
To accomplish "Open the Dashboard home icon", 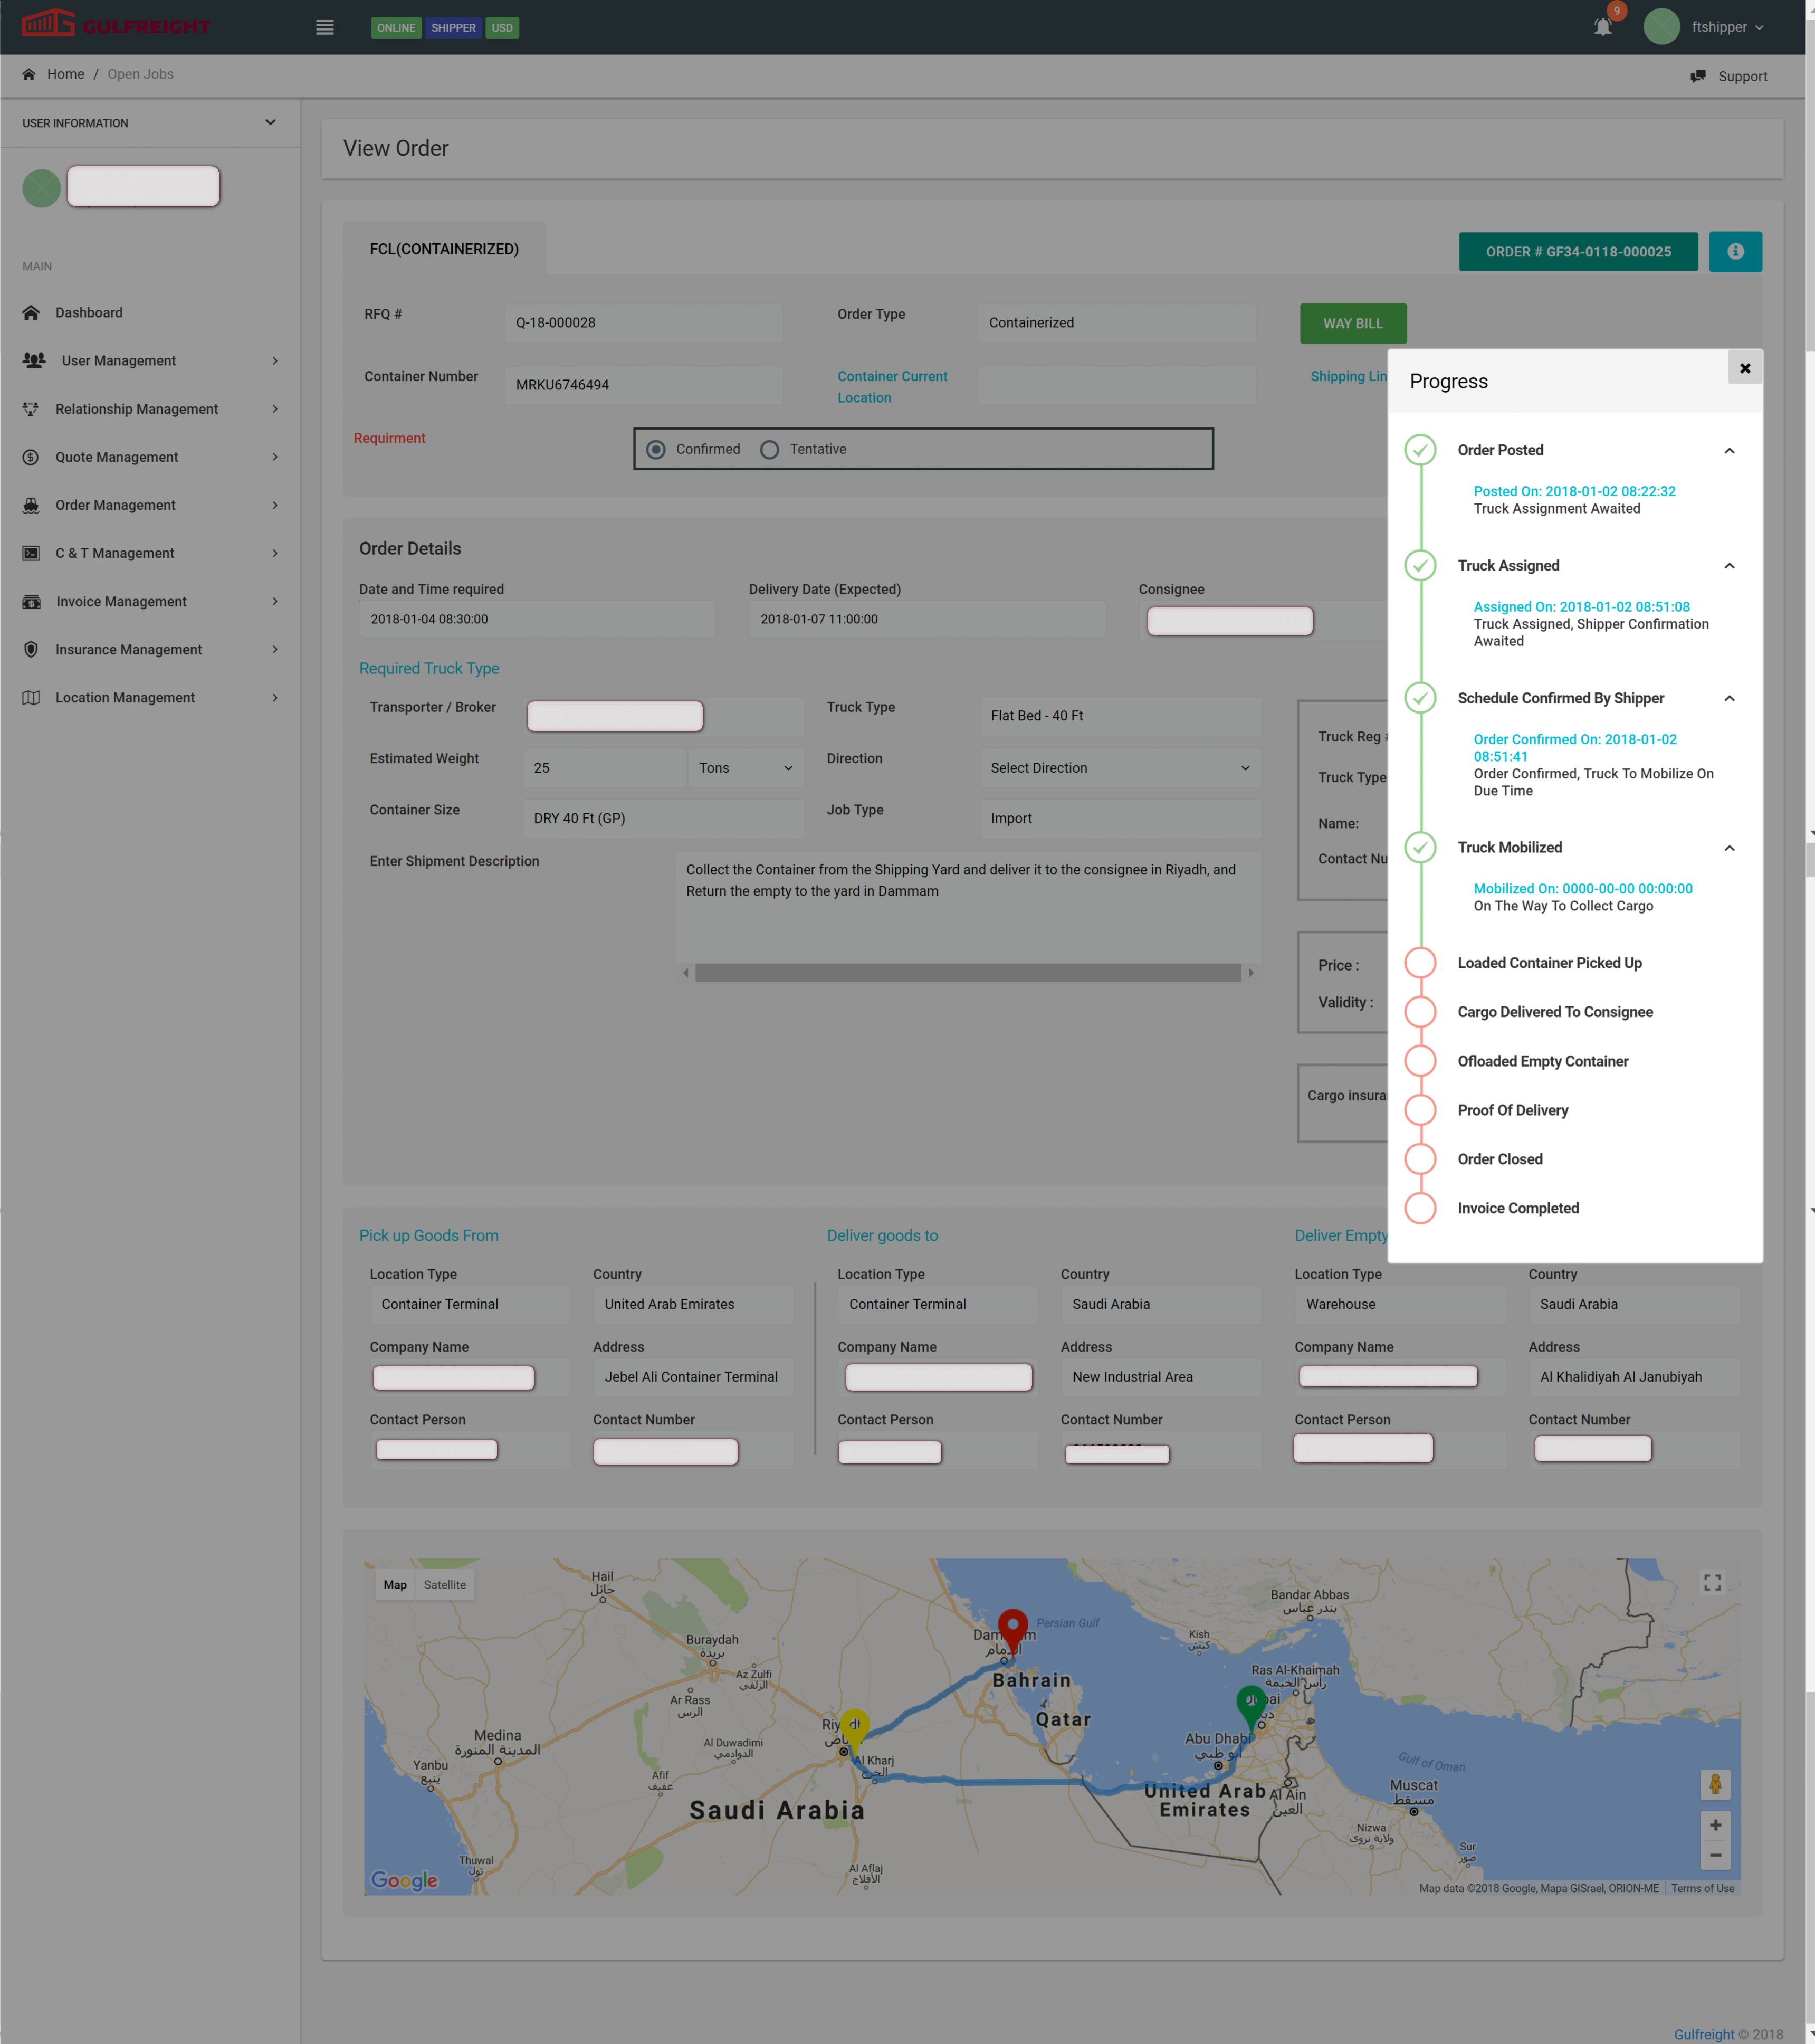I will (x=31, y=313).
